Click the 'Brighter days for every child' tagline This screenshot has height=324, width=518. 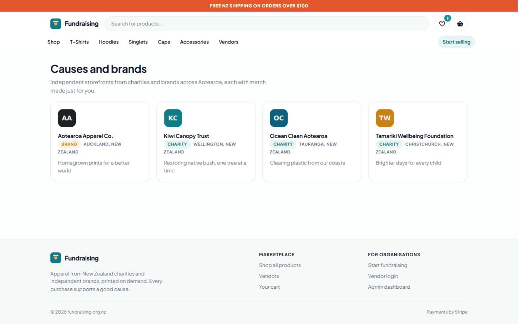(408, 163)
